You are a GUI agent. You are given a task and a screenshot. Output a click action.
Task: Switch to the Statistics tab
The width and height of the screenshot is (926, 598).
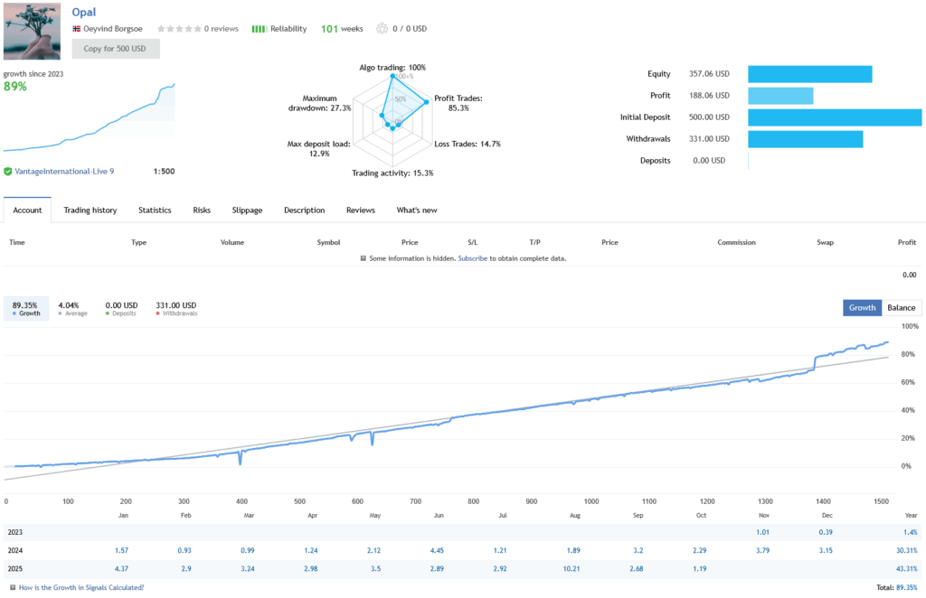coord(155,210)
